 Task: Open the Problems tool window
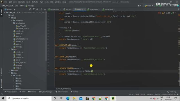(x=32, y=92)
